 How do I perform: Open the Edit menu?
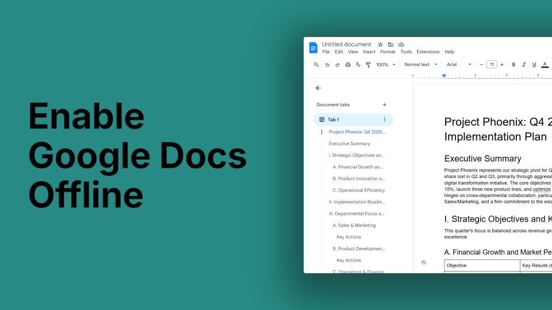pos(339,52)
